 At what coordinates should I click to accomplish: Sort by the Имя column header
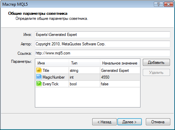pos(52,63)
